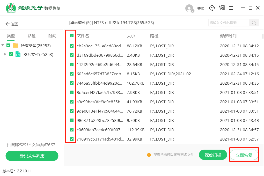264x176 pixels.
Task: Open customer service headset icon
Action: click(212, 8)
